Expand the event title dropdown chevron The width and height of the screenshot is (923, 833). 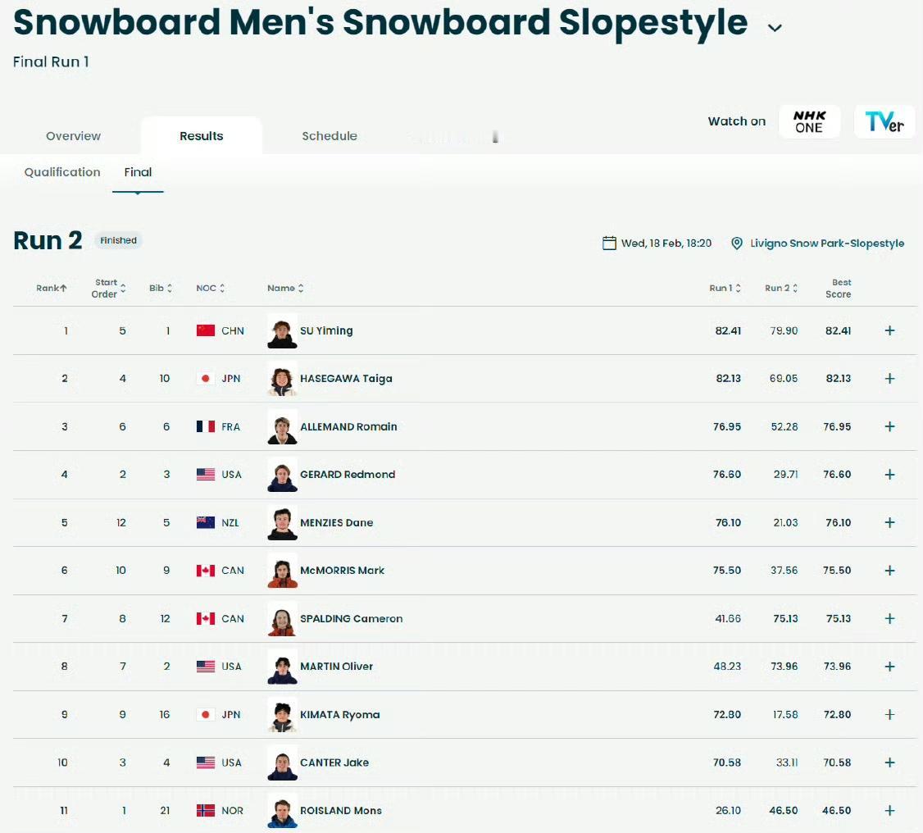click(775, 27)
